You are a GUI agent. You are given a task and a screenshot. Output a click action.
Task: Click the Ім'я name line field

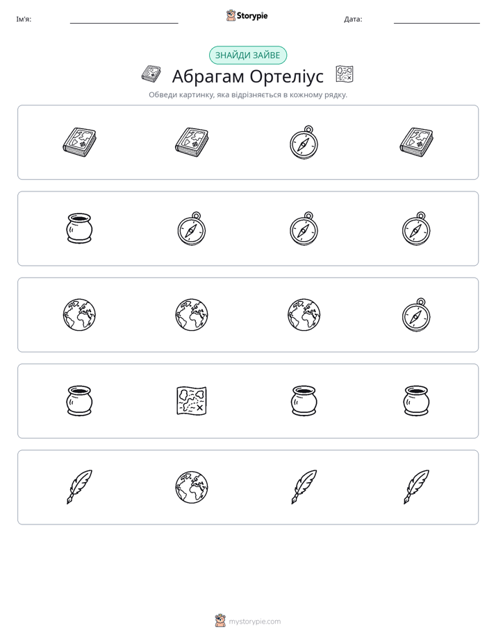coord(124,19)
